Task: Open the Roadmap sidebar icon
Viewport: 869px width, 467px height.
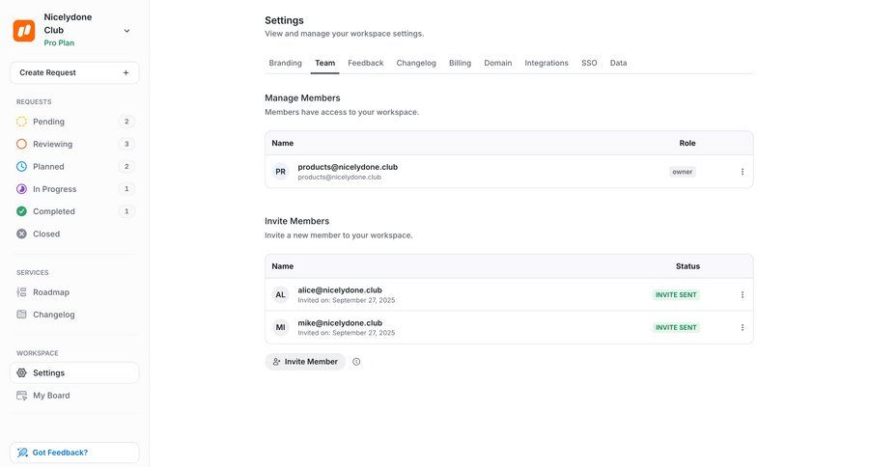Action: pyautogui.click(x=22, y=292)
